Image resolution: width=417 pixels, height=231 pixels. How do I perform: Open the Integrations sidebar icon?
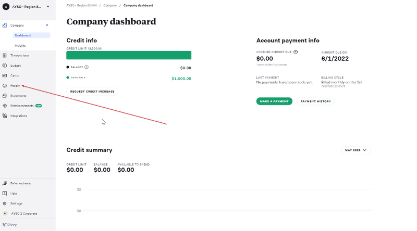5,115
